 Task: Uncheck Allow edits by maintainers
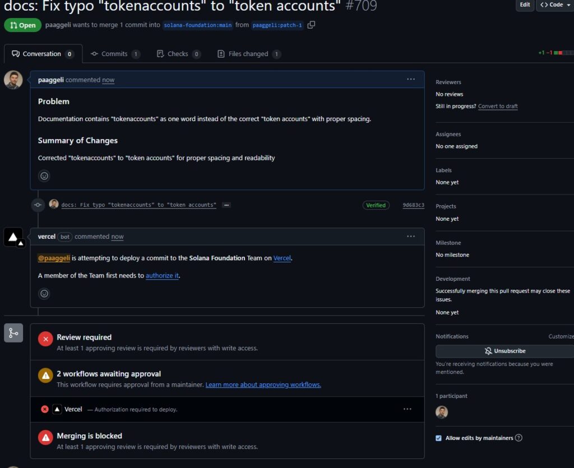(438, 438)
